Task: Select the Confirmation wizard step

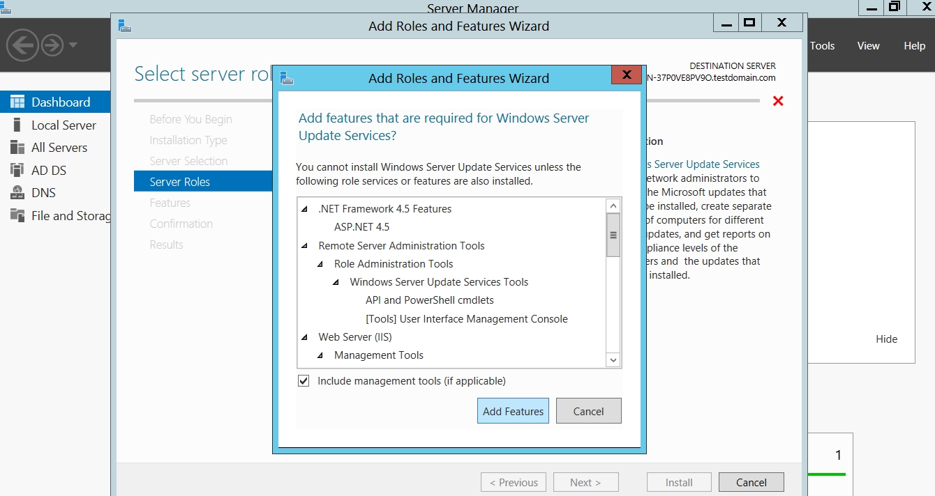Action: [181, 224]
